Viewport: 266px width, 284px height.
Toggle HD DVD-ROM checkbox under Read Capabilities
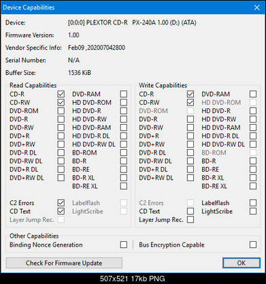pos(124,102)
